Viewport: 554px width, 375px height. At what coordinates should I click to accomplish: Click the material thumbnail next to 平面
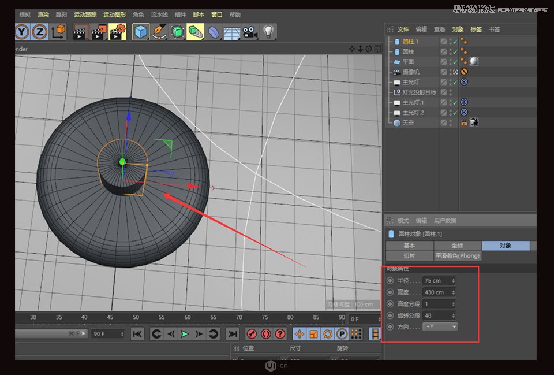click(x=474, y=61)
